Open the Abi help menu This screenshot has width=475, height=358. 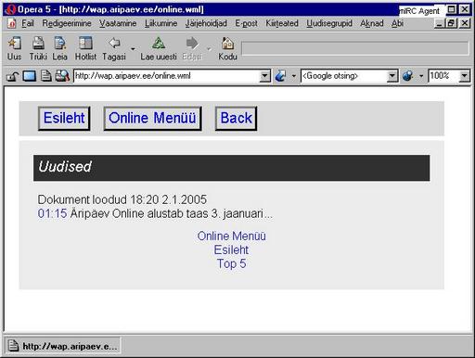tap(397, 23)
